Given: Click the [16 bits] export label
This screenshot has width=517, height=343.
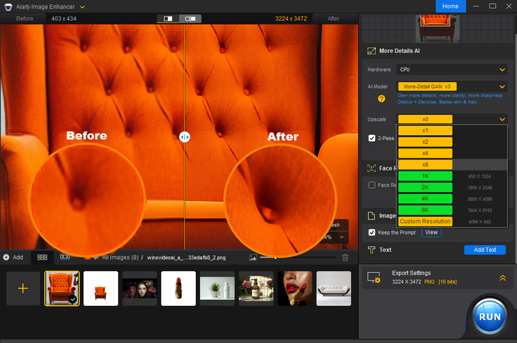Looking at the screenshot, I should 448,282.
